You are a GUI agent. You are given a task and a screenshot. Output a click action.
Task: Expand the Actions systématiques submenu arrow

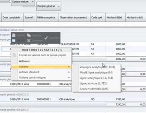(x=69, y=78)
